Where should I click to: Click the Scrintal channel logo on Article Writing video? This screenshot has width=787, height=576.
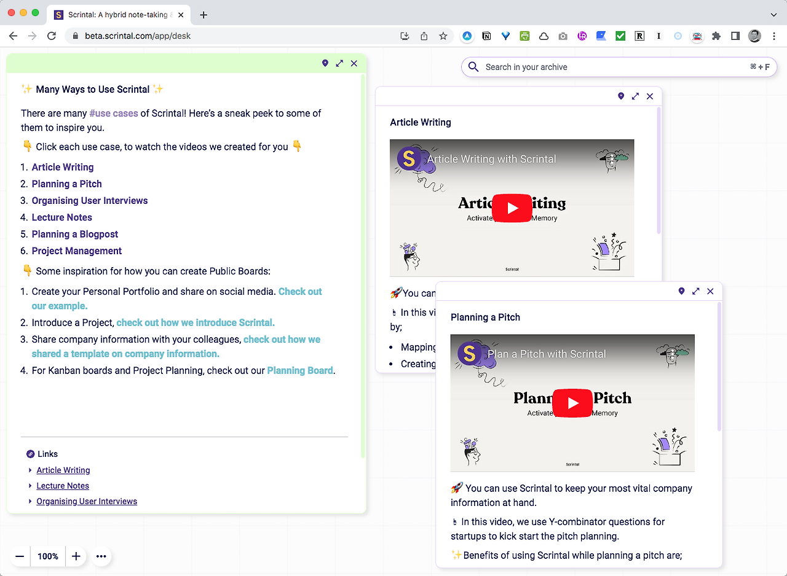point(409,158)
